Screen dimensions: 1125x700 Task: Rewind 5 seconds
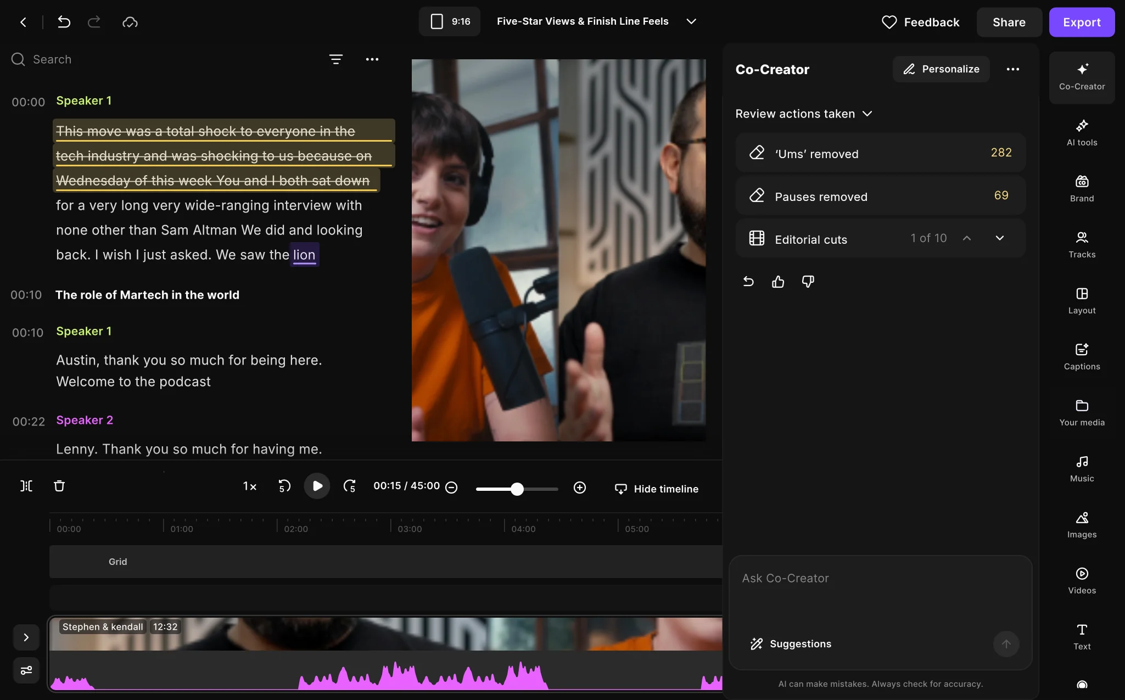click(284, 486)
